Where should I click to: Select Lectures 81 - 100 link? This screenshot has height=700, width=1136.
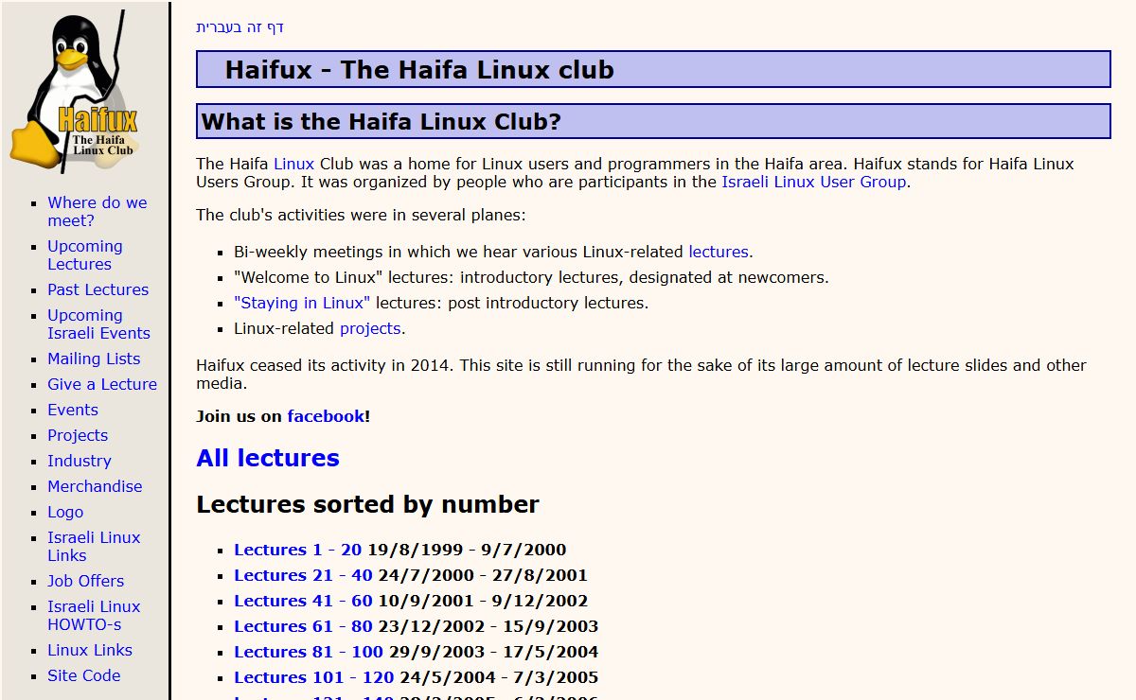pos(308,652)
